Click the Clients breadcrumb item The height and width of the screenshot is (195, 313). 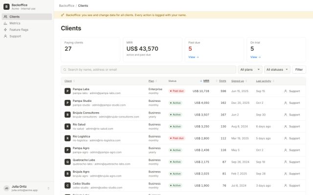click(x=83, y=5)
